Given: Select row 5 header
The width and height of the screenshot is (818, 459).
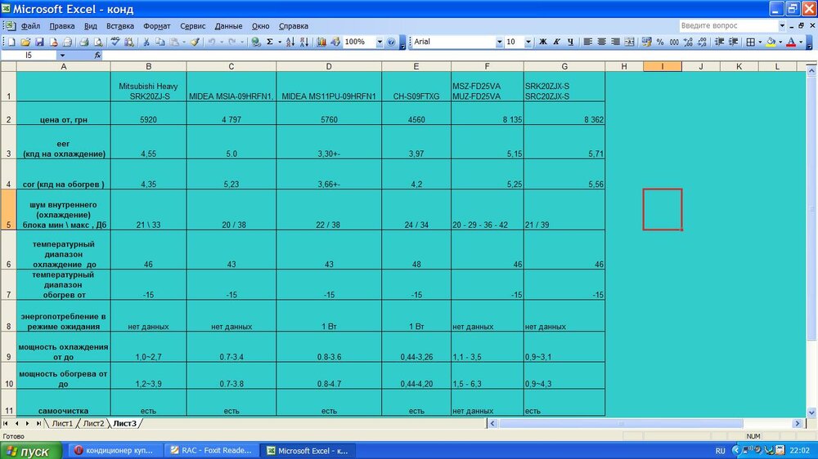Looking at the screenshot, I should [8, 210].
